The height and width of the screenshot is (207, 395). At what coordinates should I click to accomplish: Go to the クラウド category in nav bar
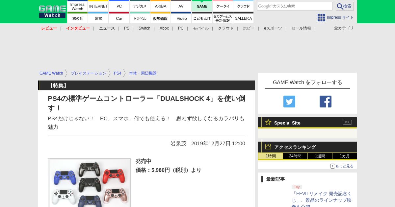coord(226,28)
